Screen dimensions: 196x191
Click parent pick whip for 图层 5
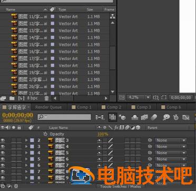[x=150, y=153]
